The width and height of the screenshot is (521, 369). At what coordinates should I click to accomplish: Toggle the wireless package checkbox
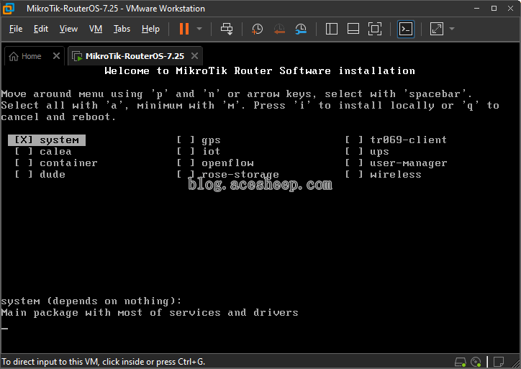(354, 174)
